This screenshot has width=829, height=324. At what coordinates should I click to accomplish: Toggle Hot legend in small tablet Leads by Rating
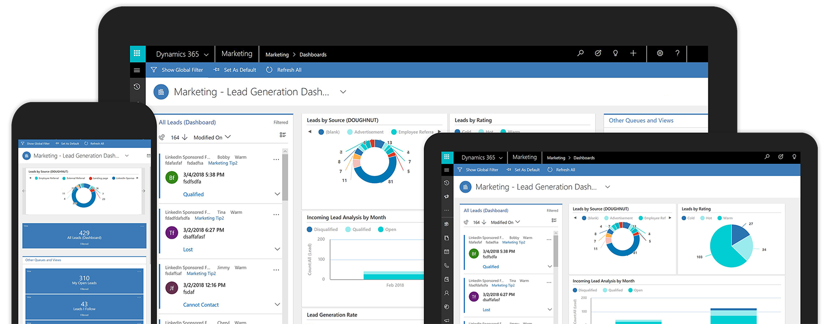coord(706,218)
